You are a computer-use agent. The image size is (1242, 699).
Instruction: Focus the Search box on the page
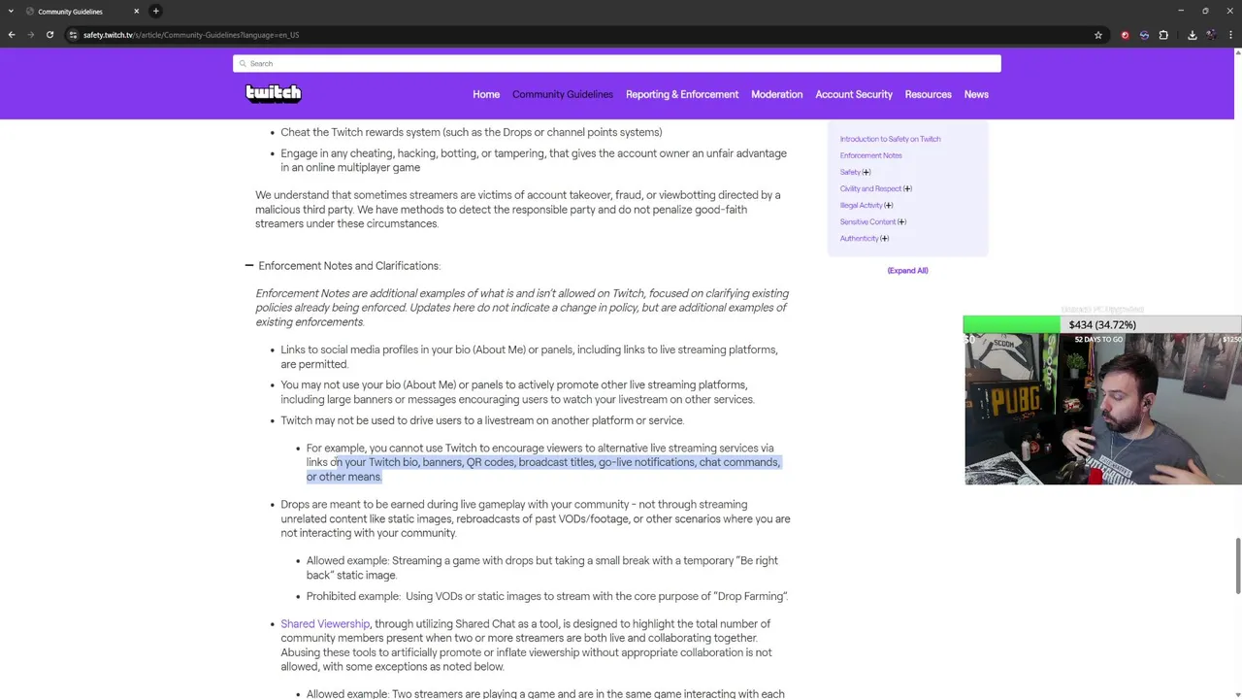[617, 63]
